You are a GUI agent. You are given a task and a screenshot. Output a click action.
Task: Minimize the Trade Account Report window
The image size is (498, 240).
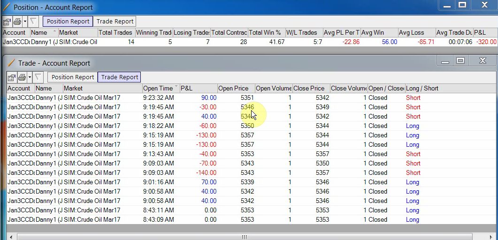pyautogui.click(x=445, y=61)
